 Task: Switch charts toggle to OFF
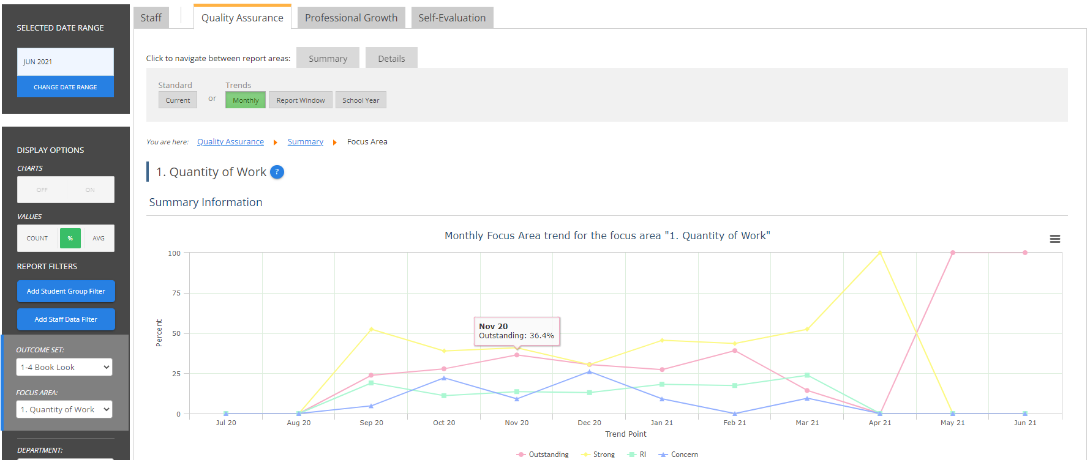[42, 190]
